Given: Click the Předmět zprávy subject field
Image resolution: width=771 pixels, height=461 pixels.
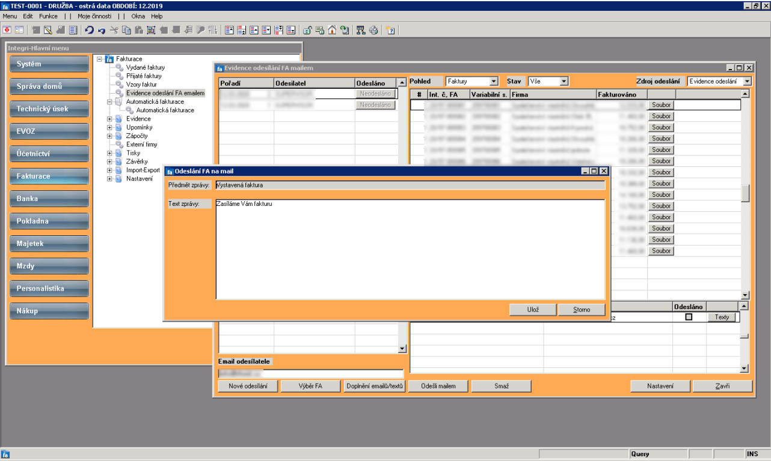Looking at the screenshot, I should pos(410,185).
